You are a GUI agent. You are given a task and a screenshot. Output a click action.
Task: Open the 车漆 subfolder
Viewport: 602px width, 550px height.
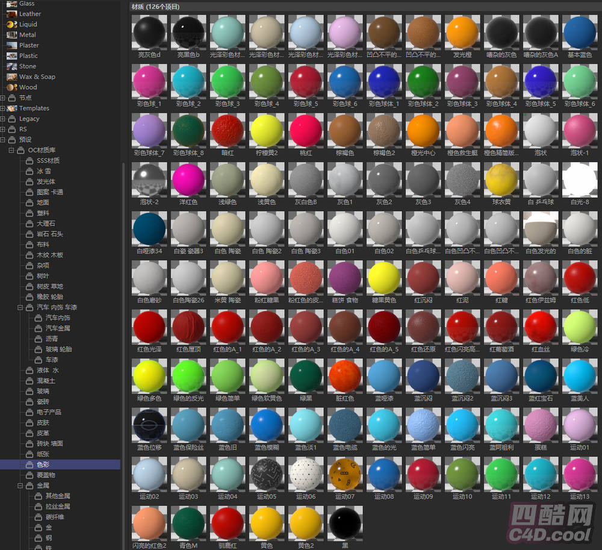pyautogui.click(x=51, y=360)
